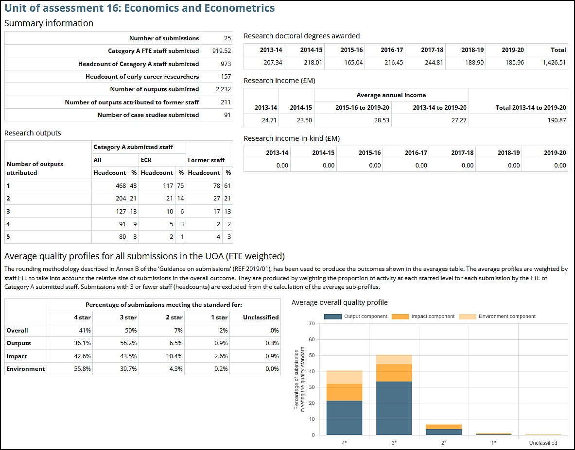Click the Unit of assessment 16 page title

[139, 8]
